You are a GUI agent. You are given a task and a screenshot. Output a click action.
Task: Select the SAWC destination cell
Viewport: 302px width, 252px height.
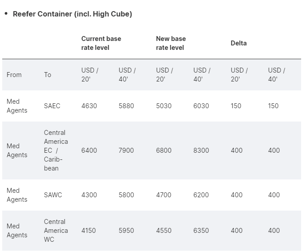(53, 195)
